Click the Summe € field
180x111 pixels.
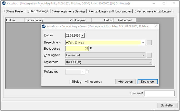coord(159,93)
